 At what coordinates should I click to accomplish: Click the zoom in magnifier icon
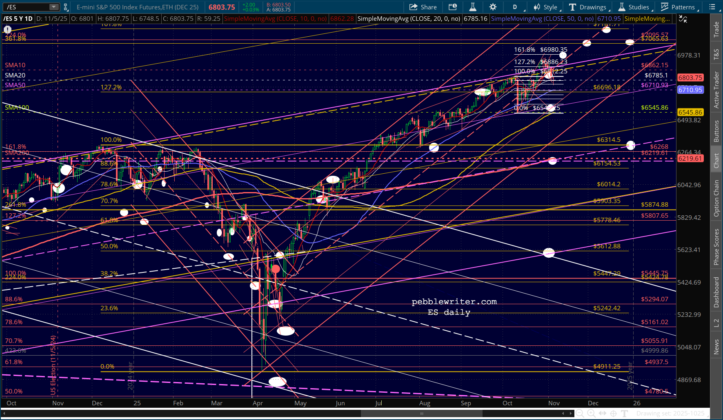click(x=591, y=413)
